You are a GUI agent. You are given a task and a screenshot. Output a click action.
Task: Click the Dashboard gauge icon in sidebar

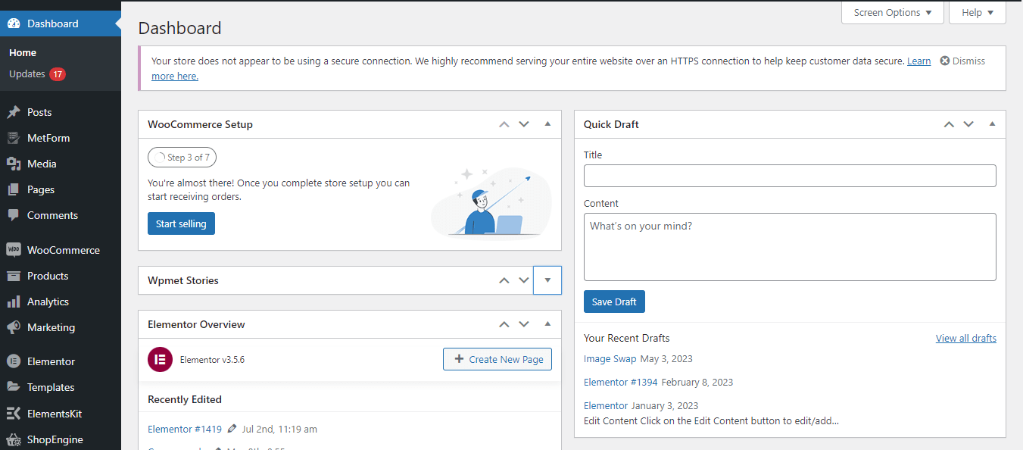coord(14,23)
